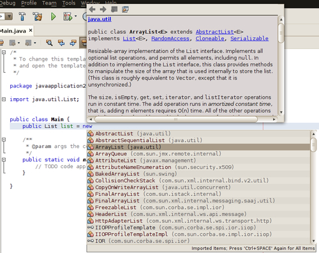Image resolution: width=319 pixels, height=253 pixels.
Task: Click the Javadoc horizontal scrollbar right arrow
Action: coord(274,119)
